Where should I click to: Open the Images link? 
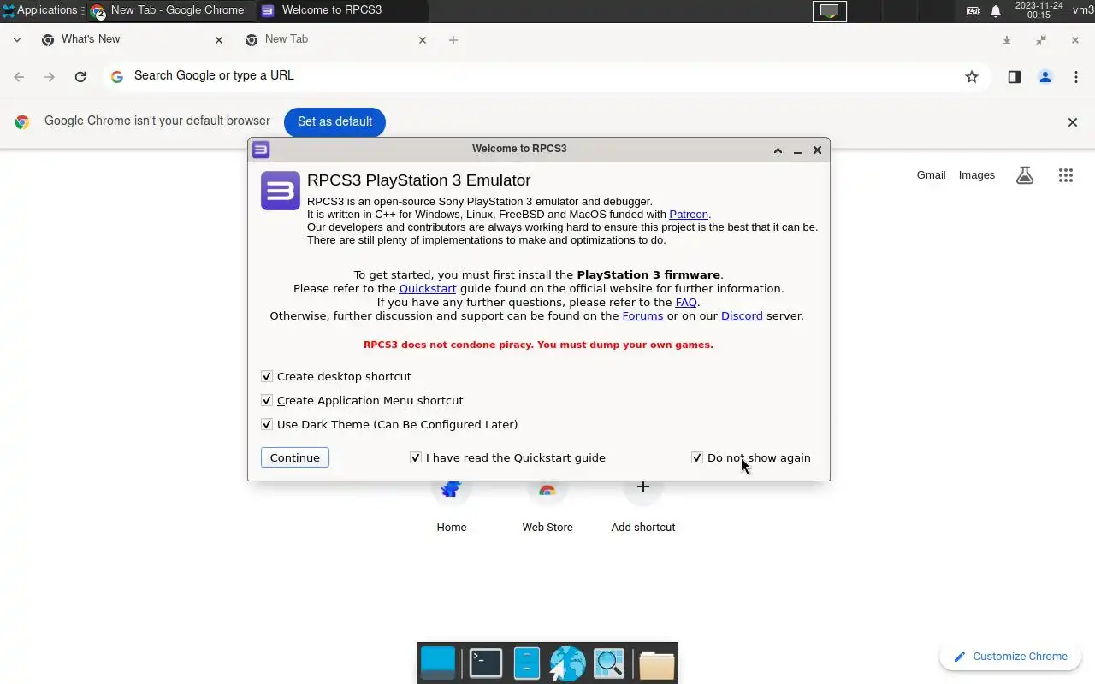[x=977, y=175]
